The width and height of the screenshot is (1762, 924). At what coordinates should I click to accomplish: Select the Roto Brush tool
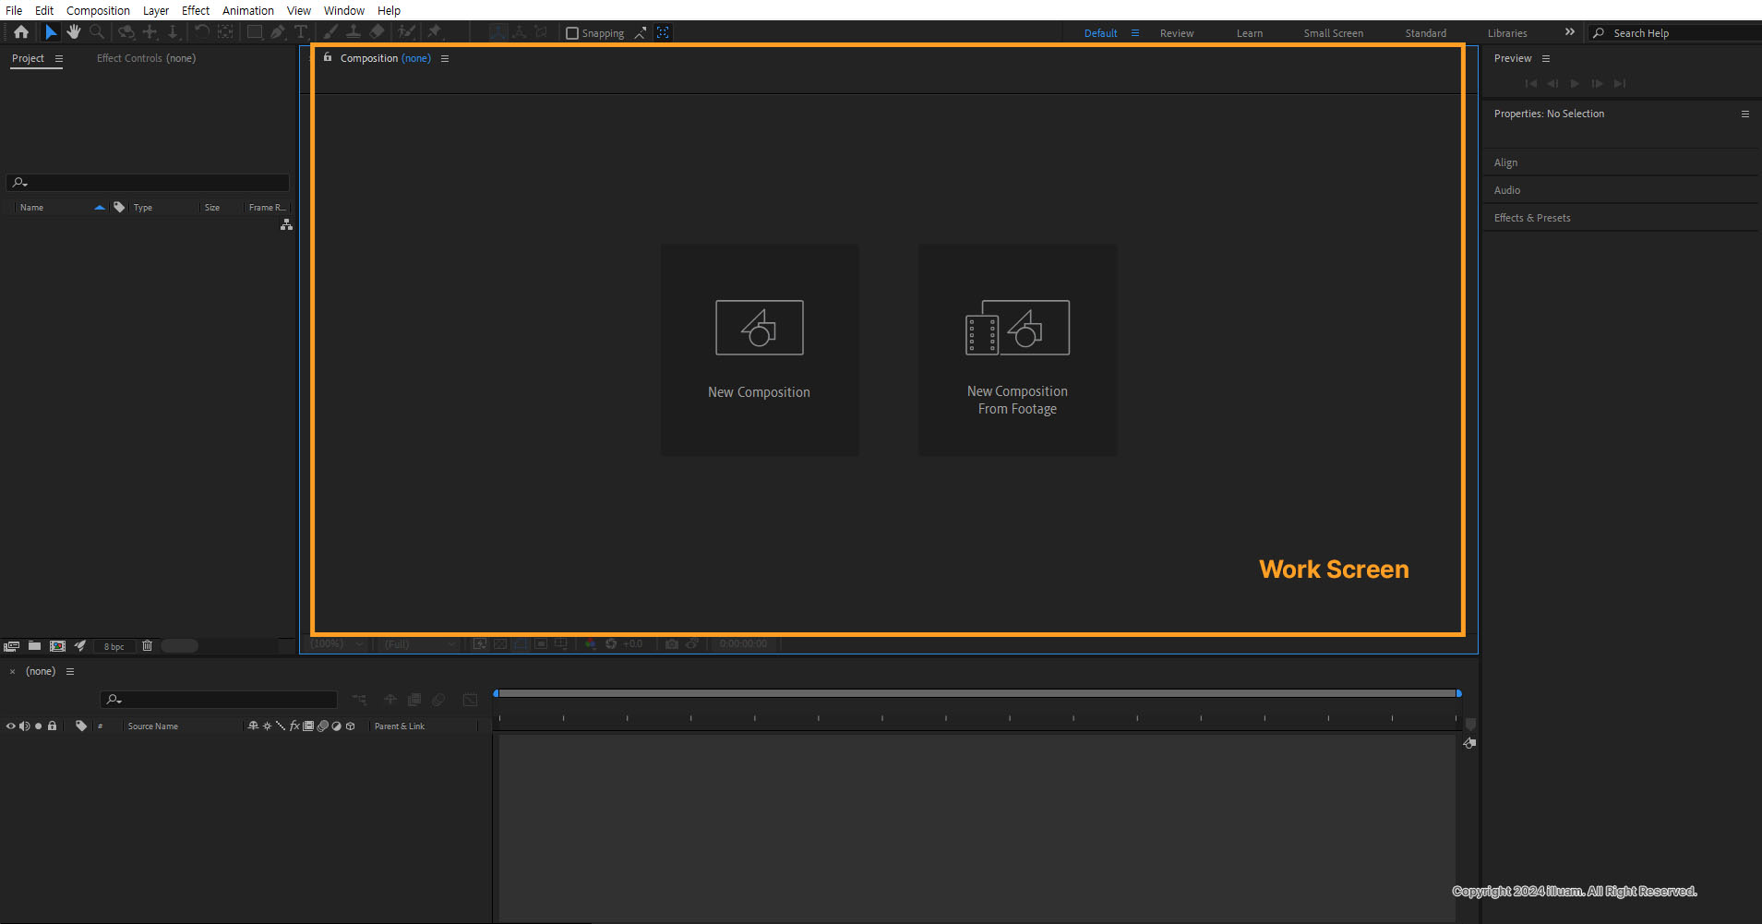click(406, 32)
